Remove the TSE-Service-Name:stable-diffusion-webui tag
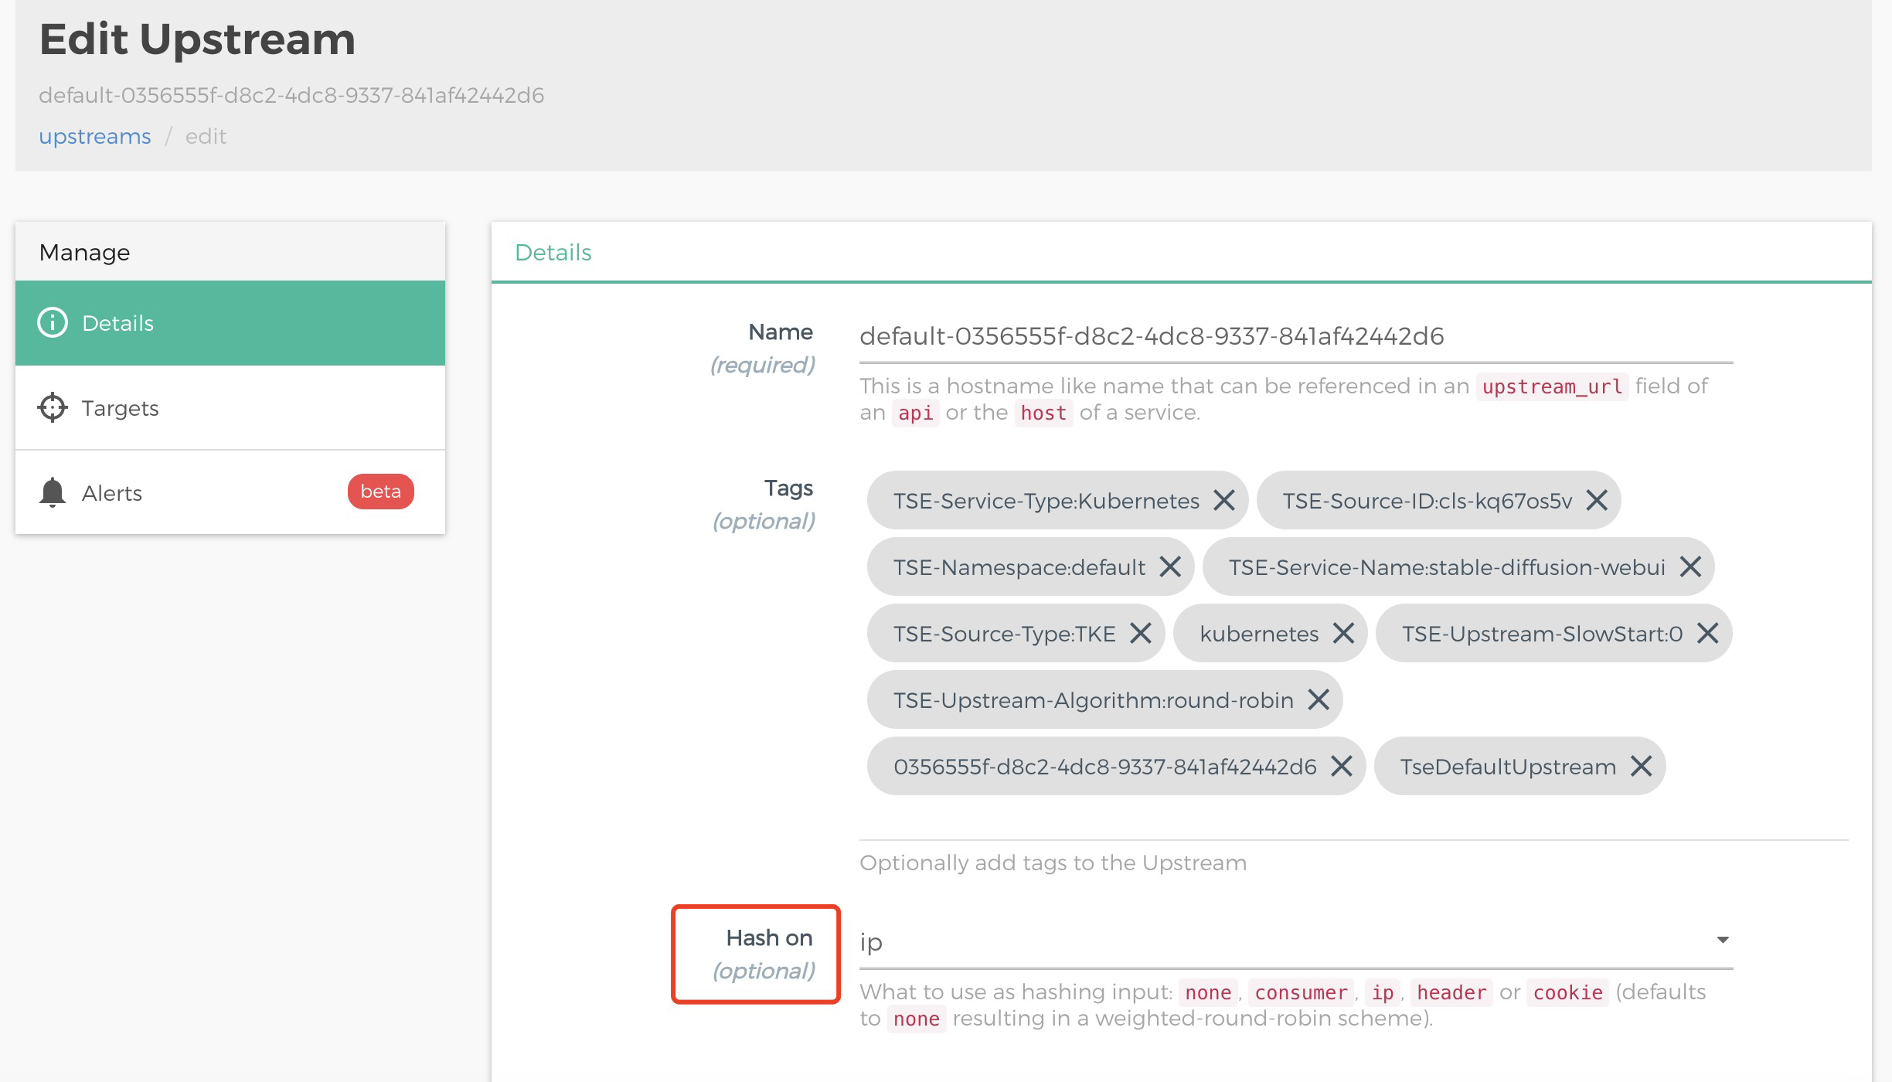This screenshot has height=1082, width=1892. coord(1690,567)
